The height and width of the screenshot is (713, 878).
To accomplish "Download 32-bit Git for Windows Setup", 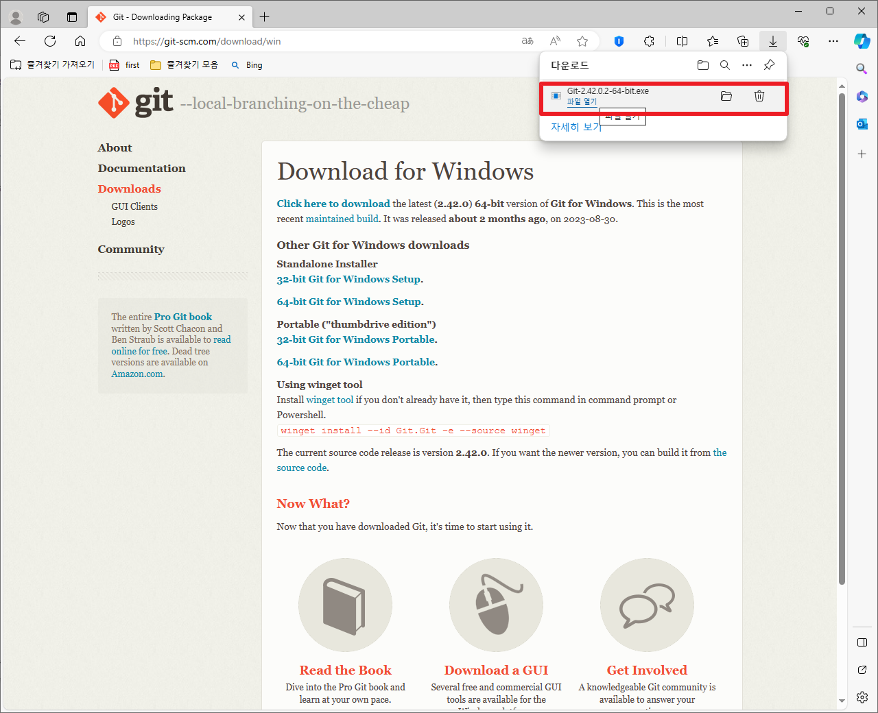I will pyautogui.click(x=348, y=279).
